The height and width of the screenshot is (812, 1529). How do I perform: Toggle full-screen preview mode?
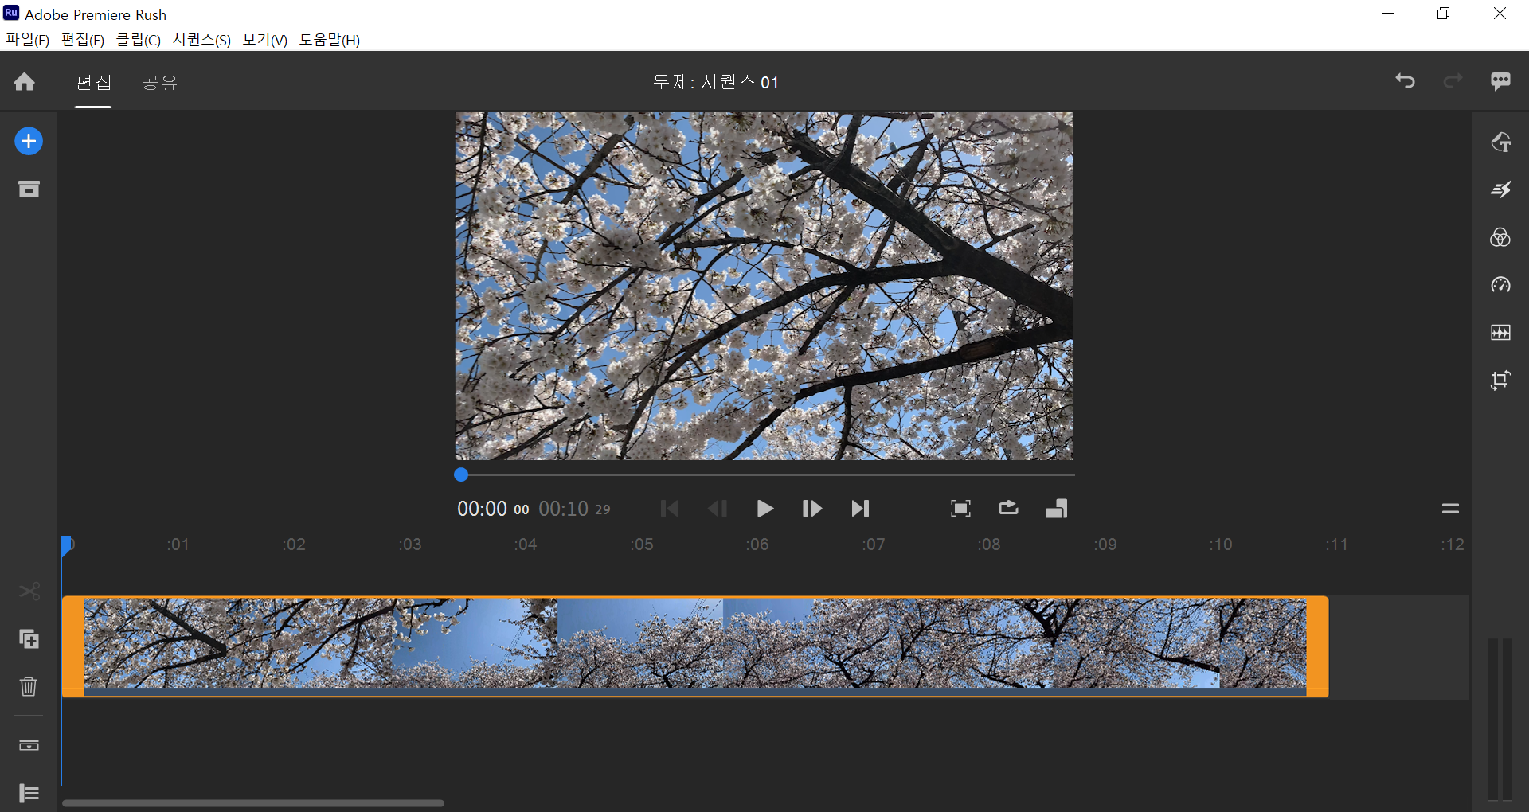pyautogui.click(x=960, y=509)
